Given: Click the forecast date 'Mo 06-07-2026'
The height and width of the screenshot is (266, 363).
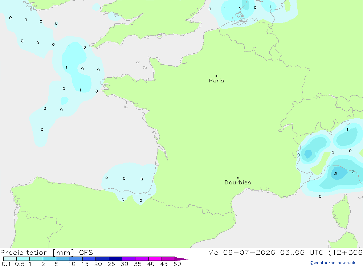Looking at the screenshot, I should (241, 253).
